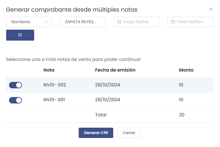220x147 pixels.
Task: Focus the Final Fecha date field
Action: click(192, 22)
